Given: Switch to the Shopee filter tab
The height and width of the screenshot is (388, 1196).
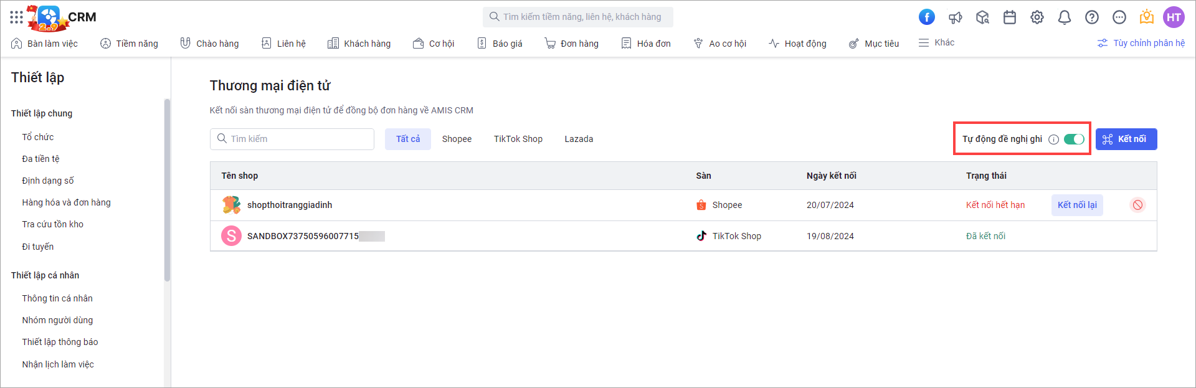Looking at the screenshot, I should pos(457,139).
